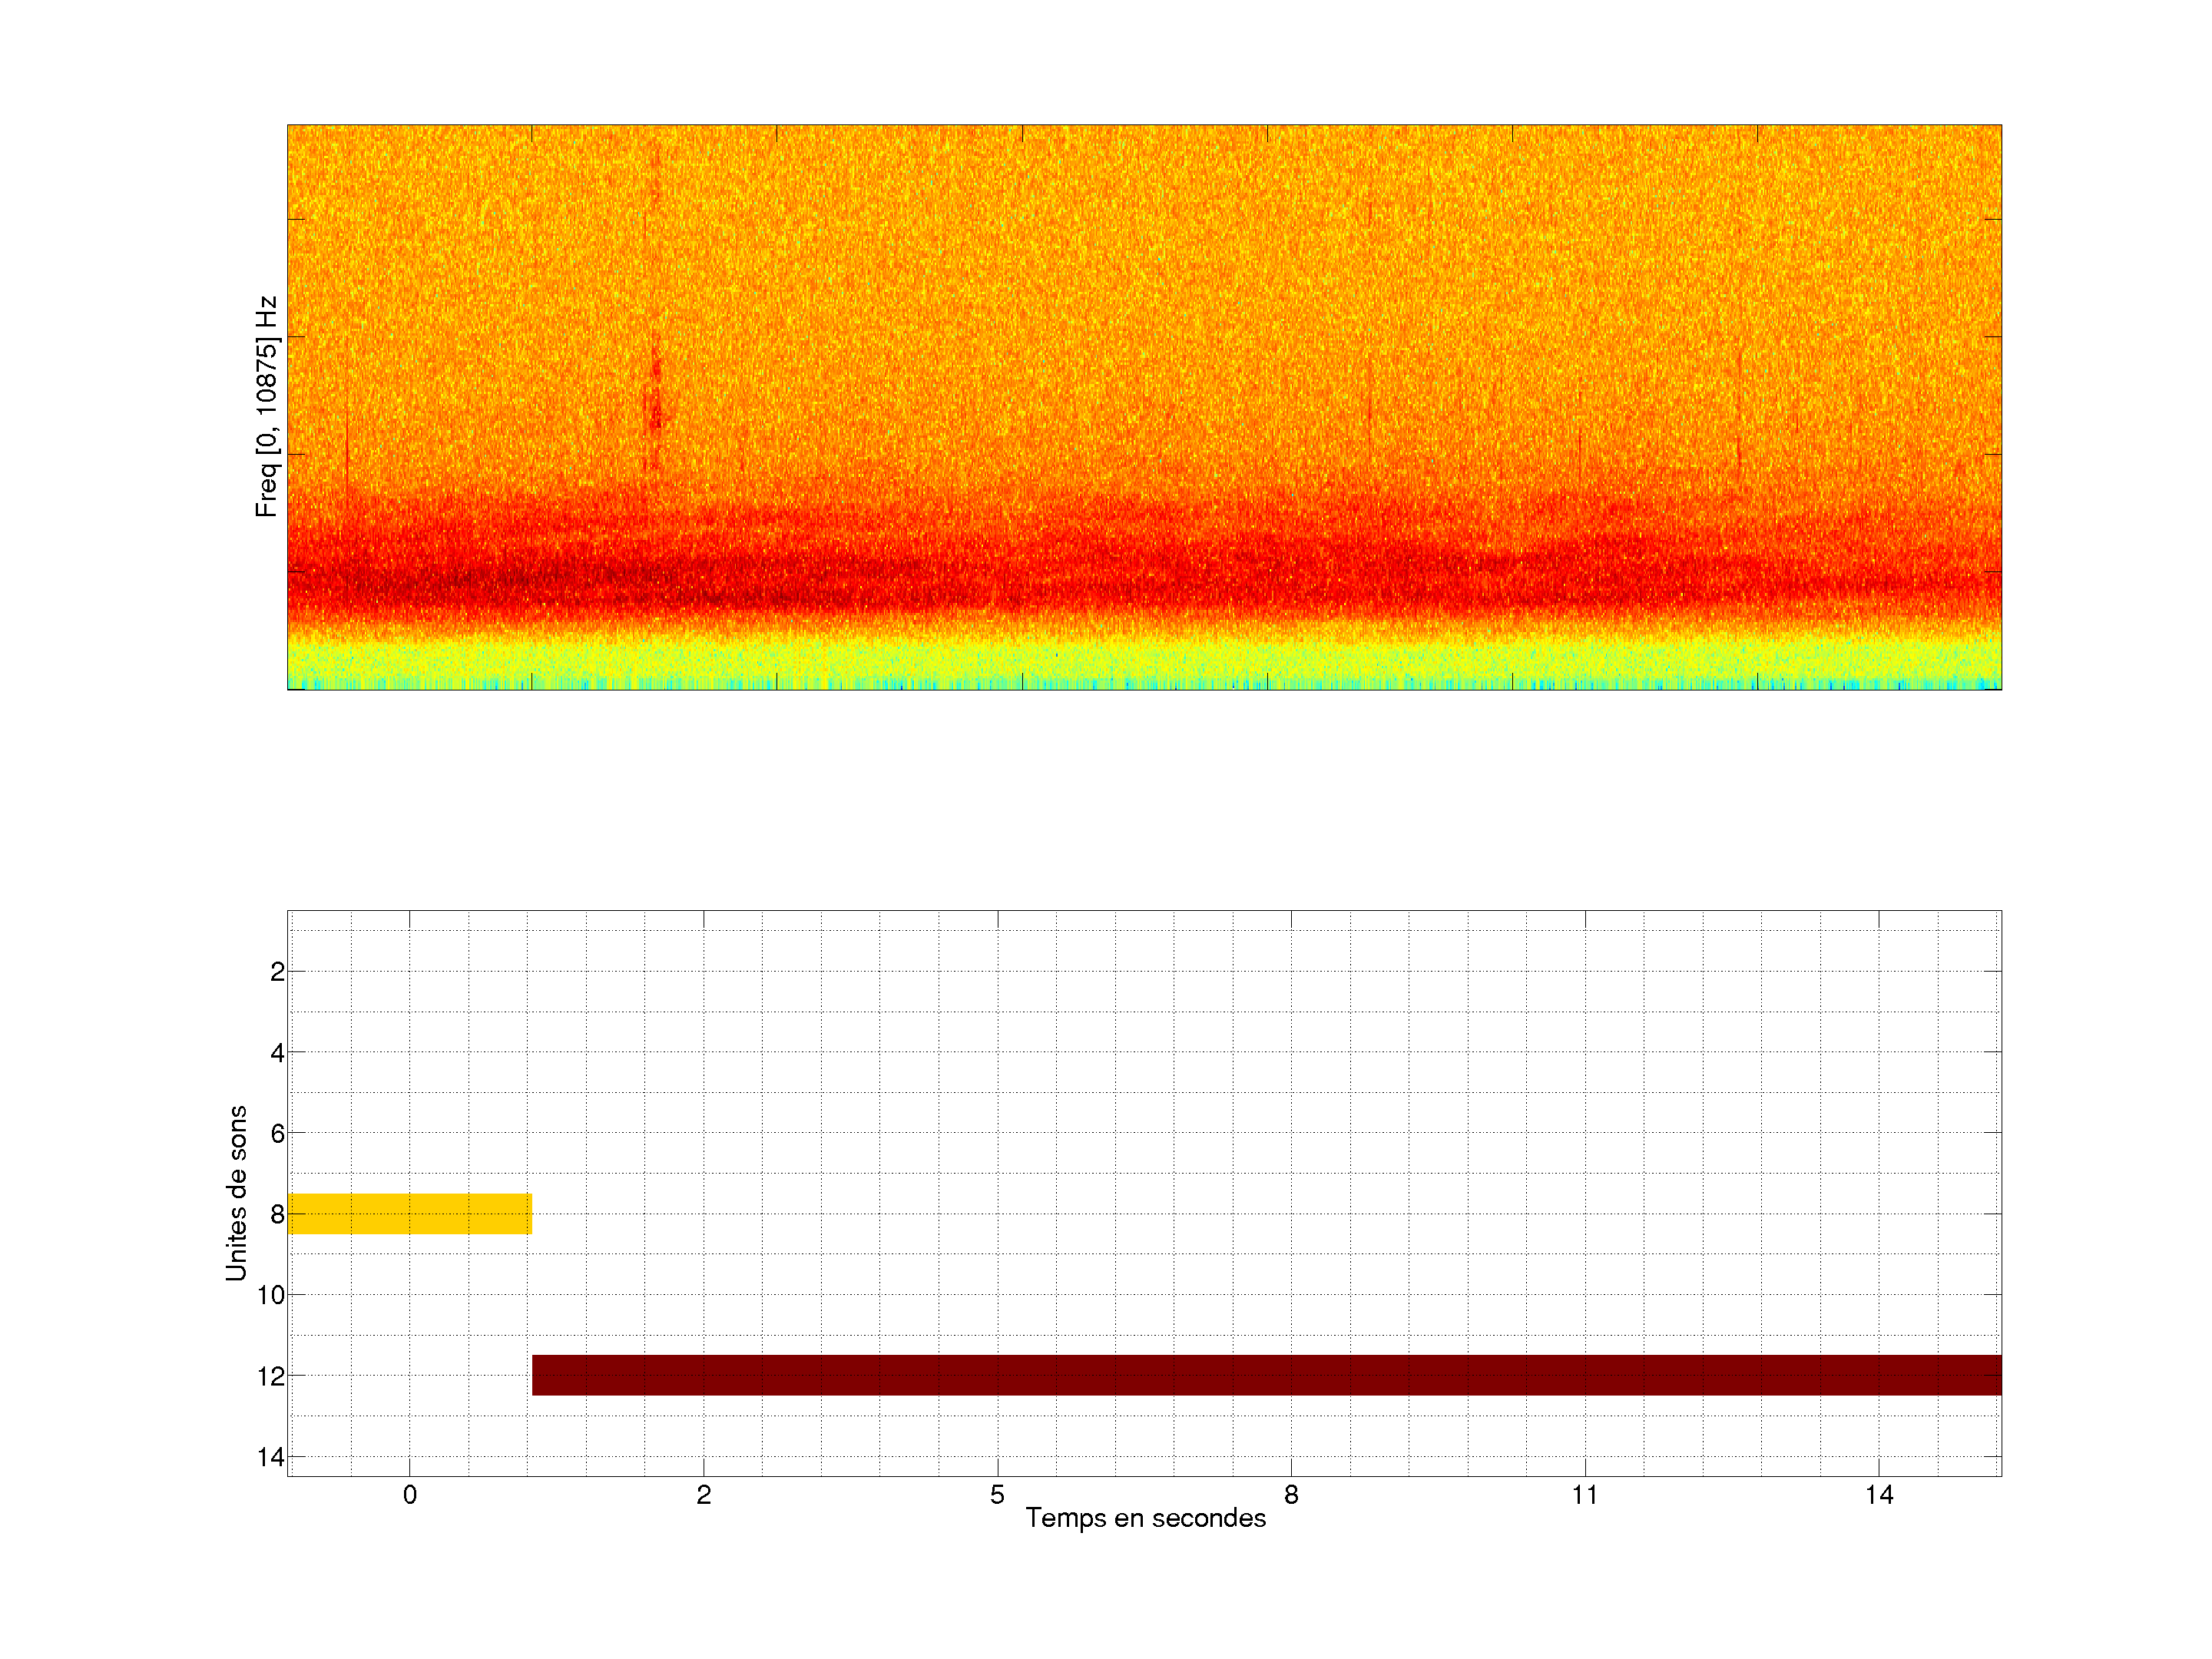The width and height of the screenshot is (2212, 1659).
Task: Select x-axis tick label 11
Action: tap(1584, 1495)
